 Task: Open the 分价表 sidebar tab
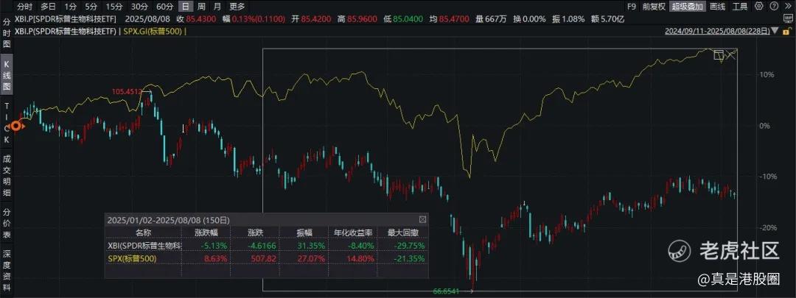pos(7,223)
